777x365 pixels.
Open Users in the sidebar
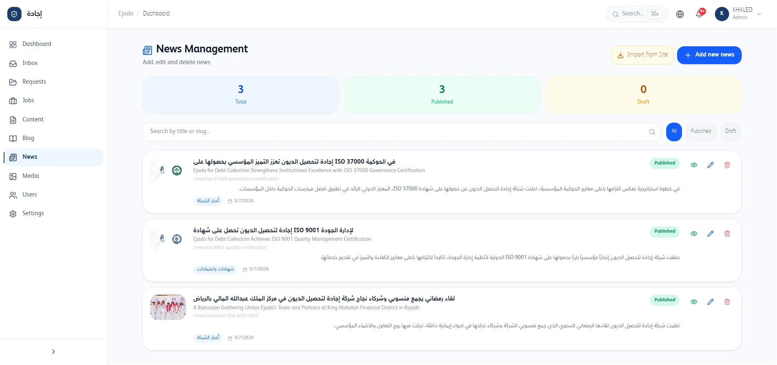click(53, 194)
